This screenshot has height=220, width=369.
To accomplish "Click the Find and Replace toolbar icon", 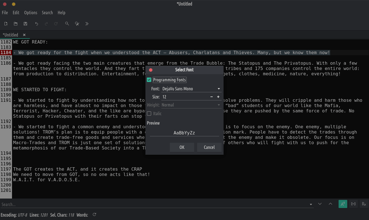I will (x=77, y=24).
